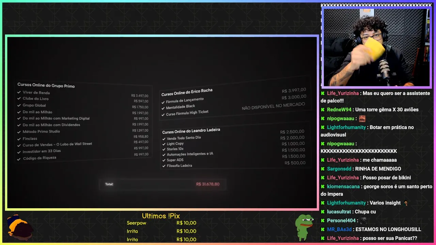436x245 pixels.
Task: Click the badge on the 'Botar em prática' message
Action: [323, 127]
